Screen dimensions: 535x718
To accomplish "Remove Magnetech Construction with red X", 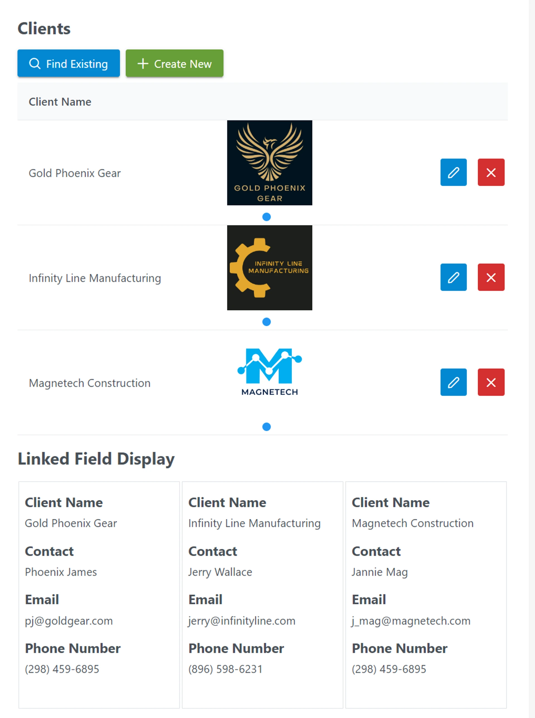I will click(x=491, y=382).
